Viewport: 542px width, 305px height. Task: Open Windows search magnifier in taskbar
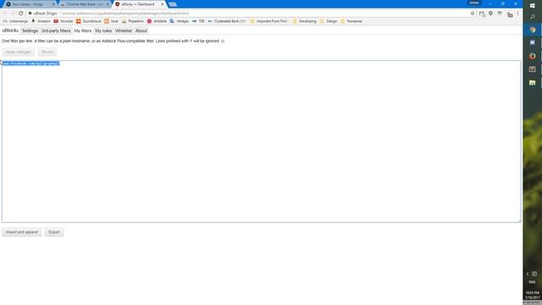click(533, 17)
